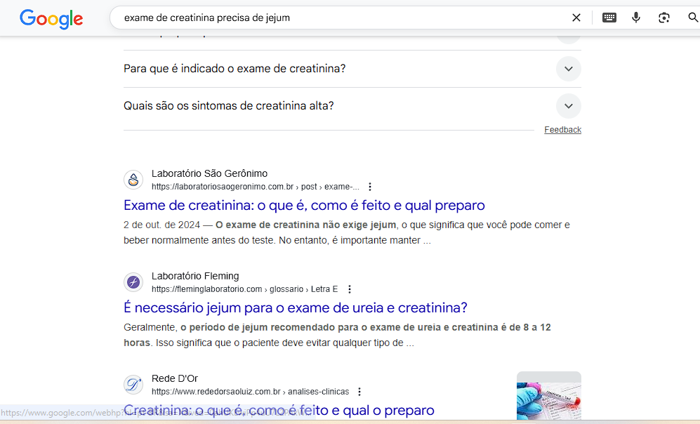Click inside the search query input field
Viewport: 700px width, 424px height.
coord(337,18)
